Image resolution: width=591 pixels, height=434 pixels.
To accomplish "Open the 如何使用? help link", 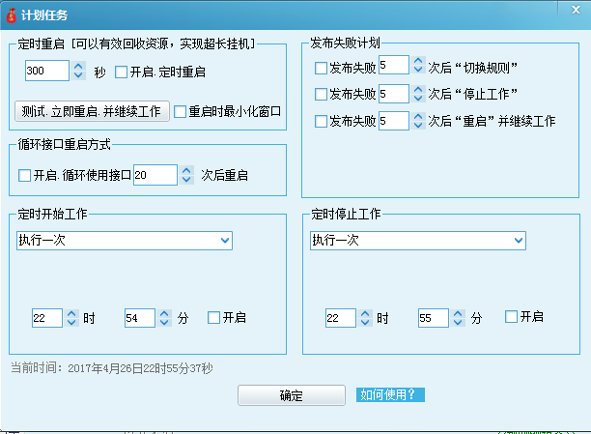I will [390, 394].
